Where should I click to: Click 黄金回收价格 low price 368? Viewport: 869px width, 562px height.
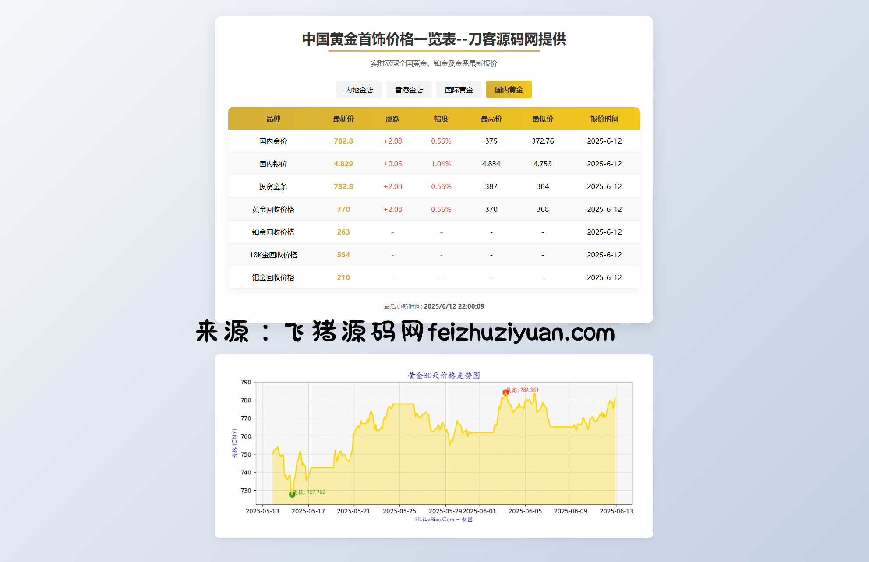[x=543, y=209]
